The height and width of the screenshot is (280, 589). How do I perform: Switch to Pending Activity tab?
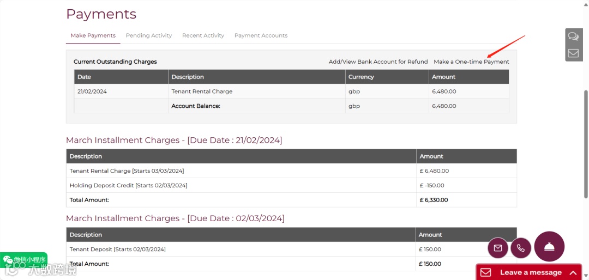[149, 35]
